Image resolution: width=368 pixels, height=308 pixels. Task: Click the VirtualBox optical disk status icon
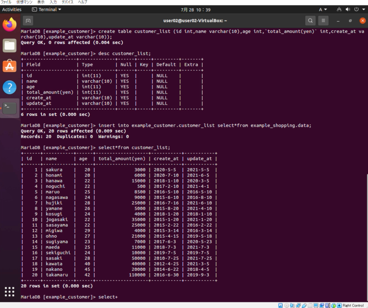286,305
